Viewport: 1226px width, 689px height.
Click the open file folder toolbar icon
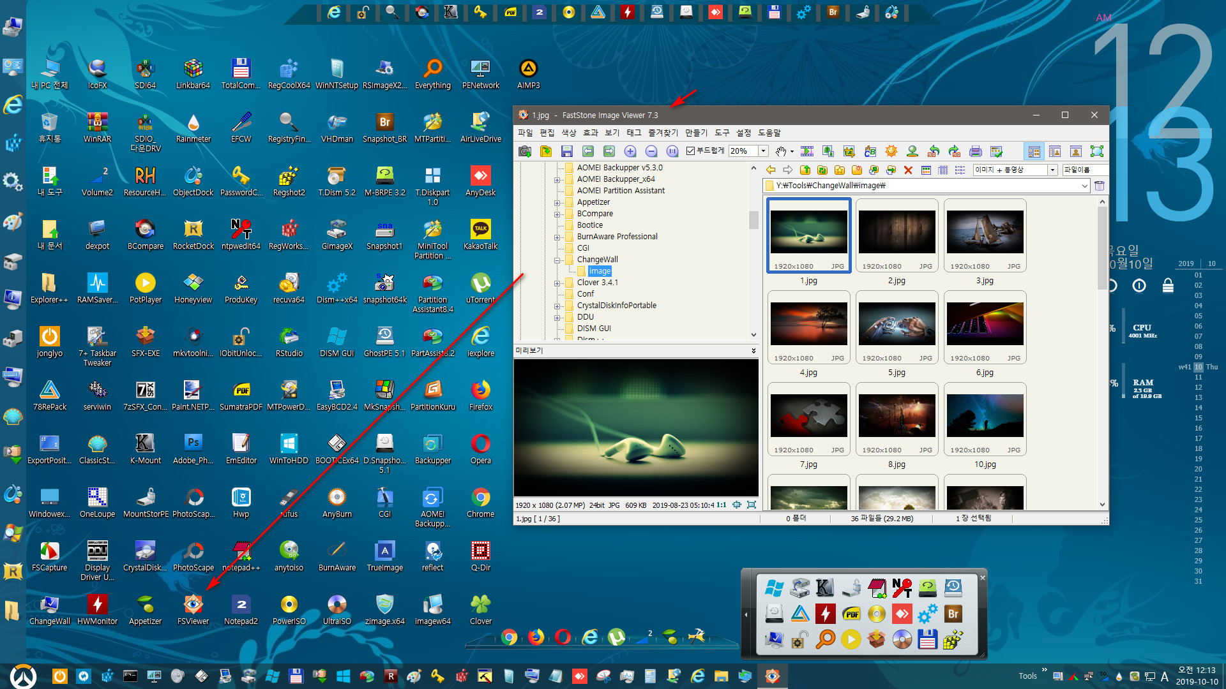pyautogui.click(x=546, y=151)
